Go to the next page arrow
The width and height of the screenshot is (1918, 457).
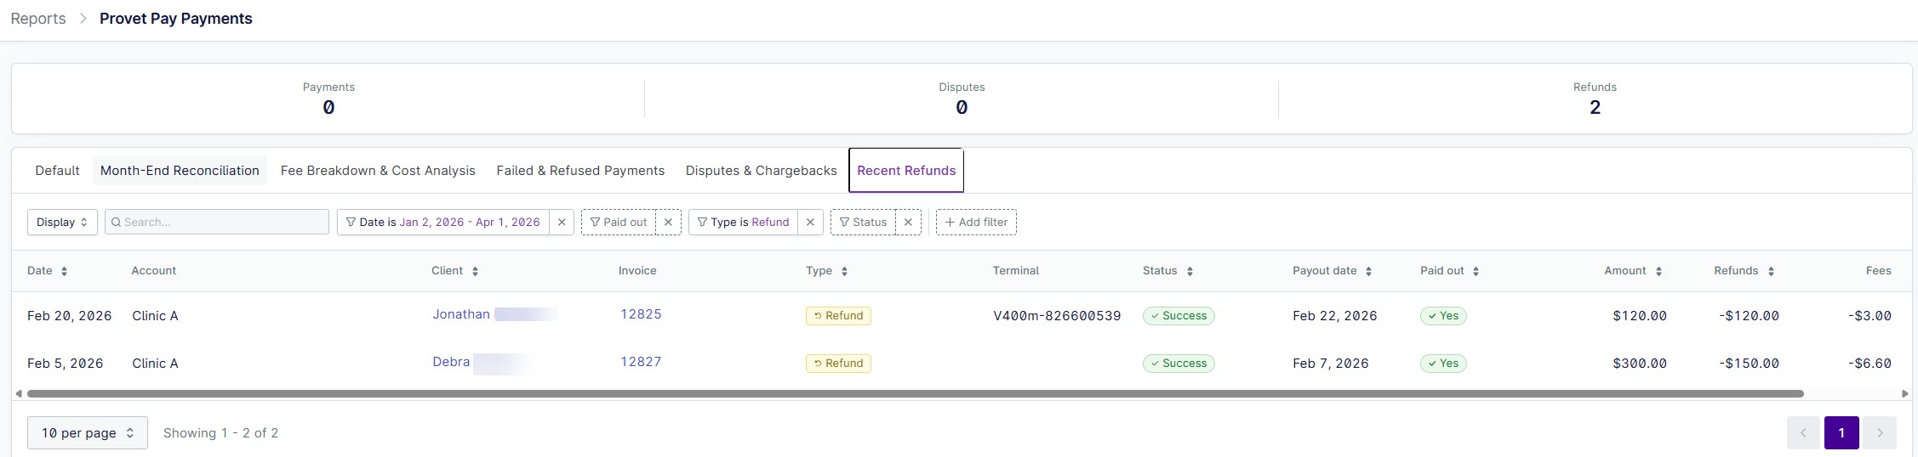pos(1880,433)
